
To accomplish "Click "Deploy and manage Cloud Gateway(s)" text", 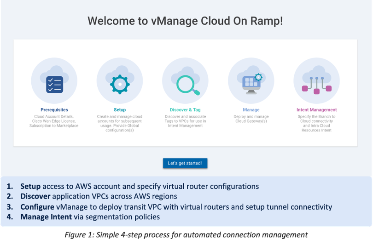I will coord(251,119).
